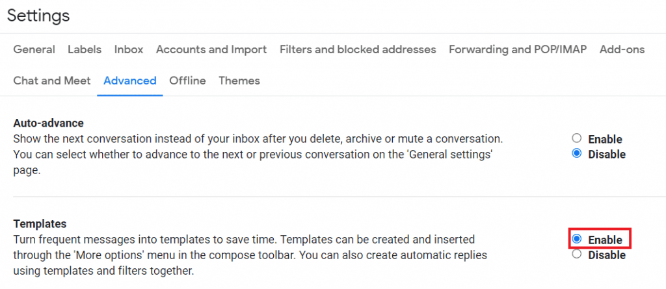Go to the Inbox settings tab
The height and width of the screenshot is (289, 666).
point(129,49)
